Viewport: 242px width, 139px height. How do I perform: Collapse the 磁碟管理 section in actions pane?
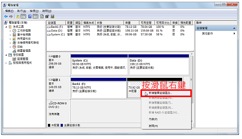click(x=234, y=28)
